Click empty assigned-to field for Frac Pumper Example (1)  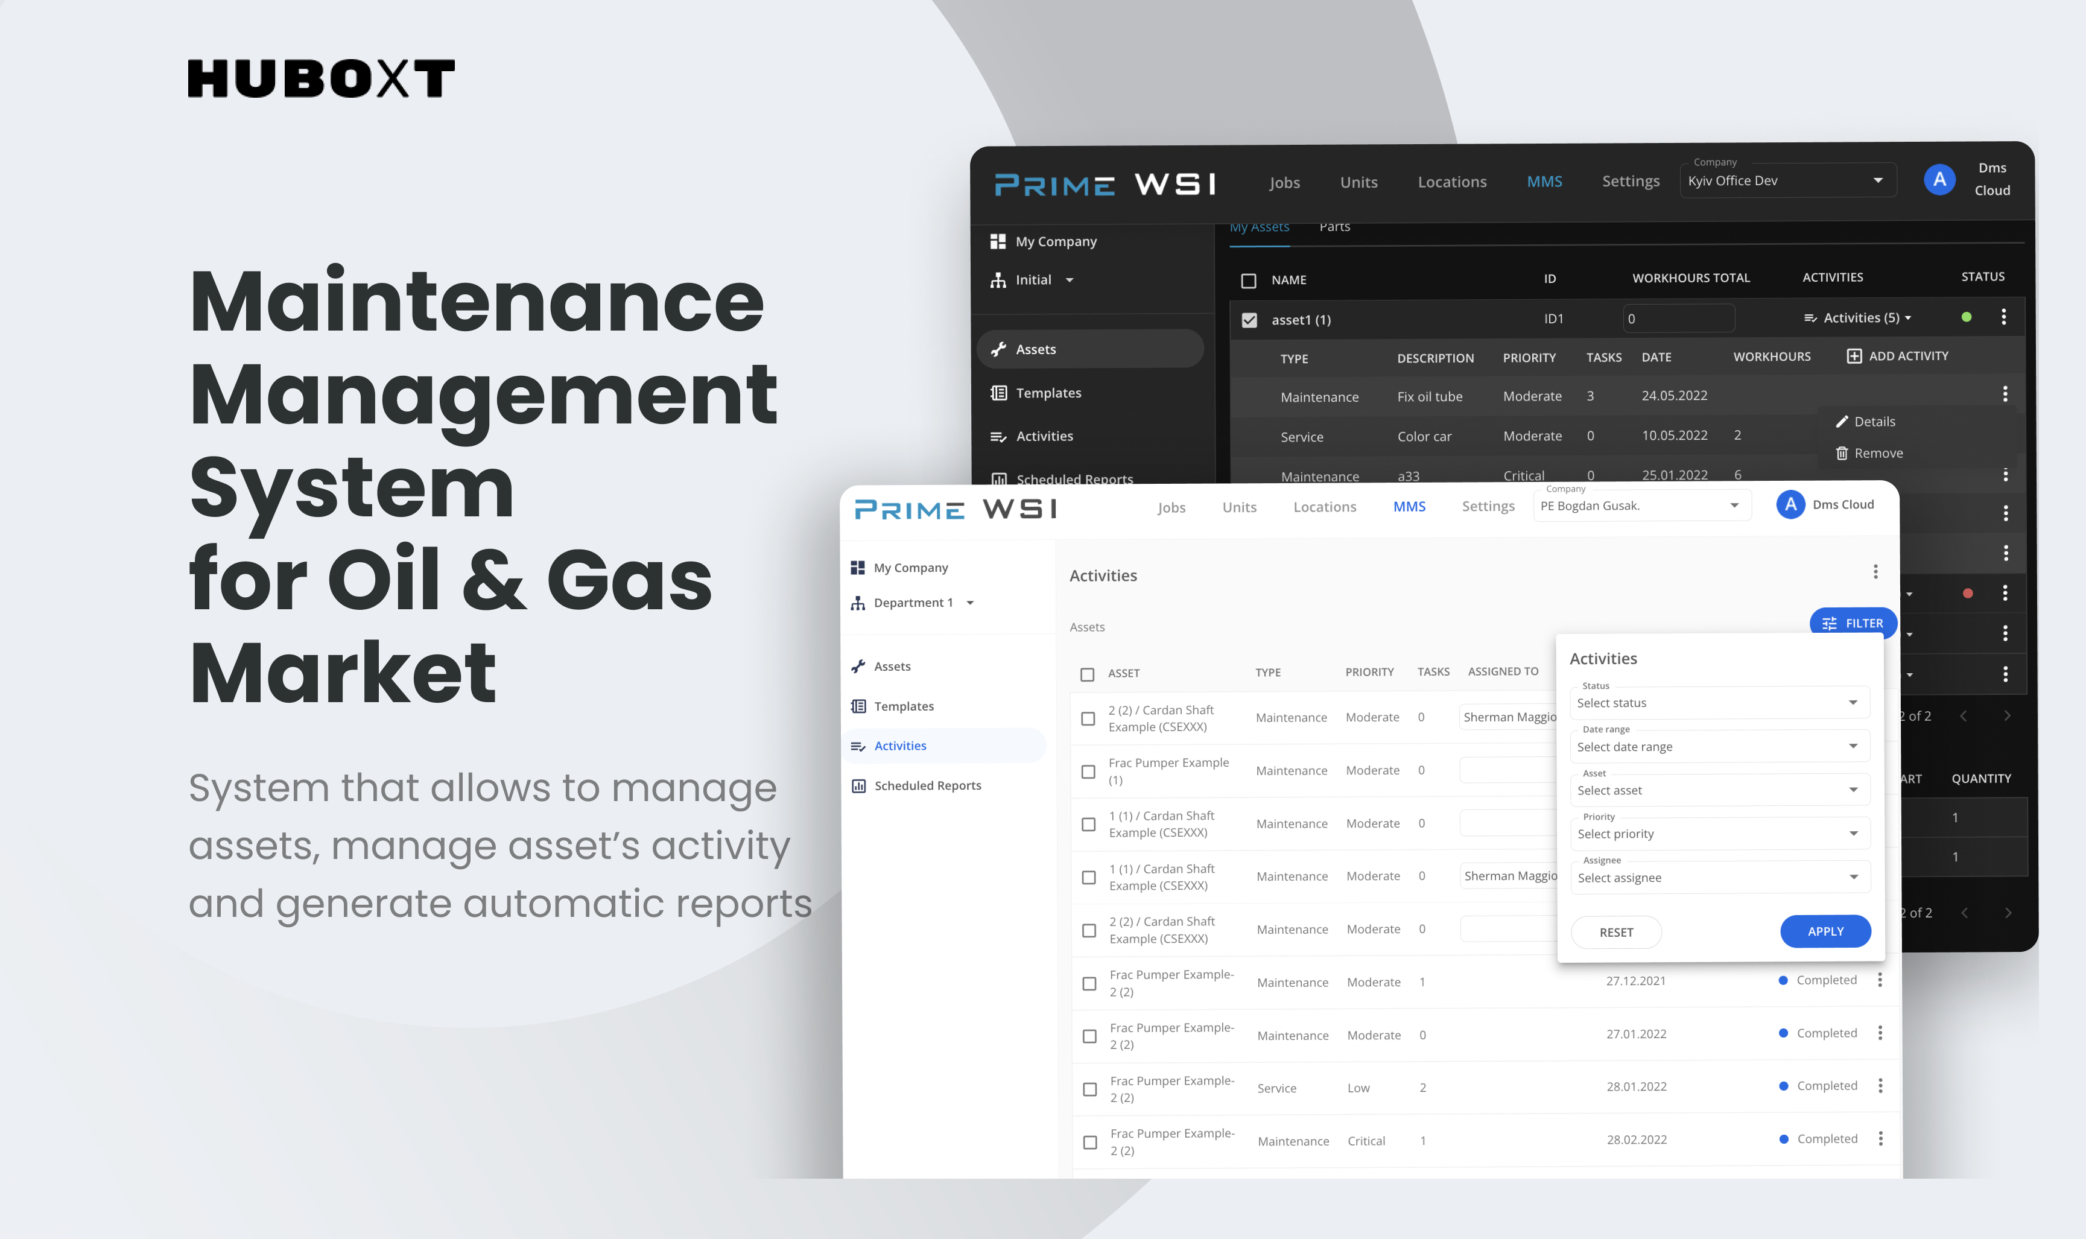pos(1508,770)
